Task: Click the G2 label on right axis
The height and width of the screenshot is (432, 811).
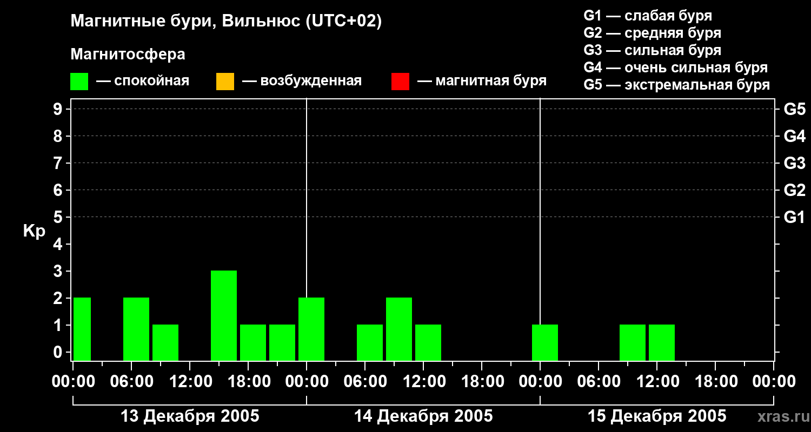Action: 795,190
